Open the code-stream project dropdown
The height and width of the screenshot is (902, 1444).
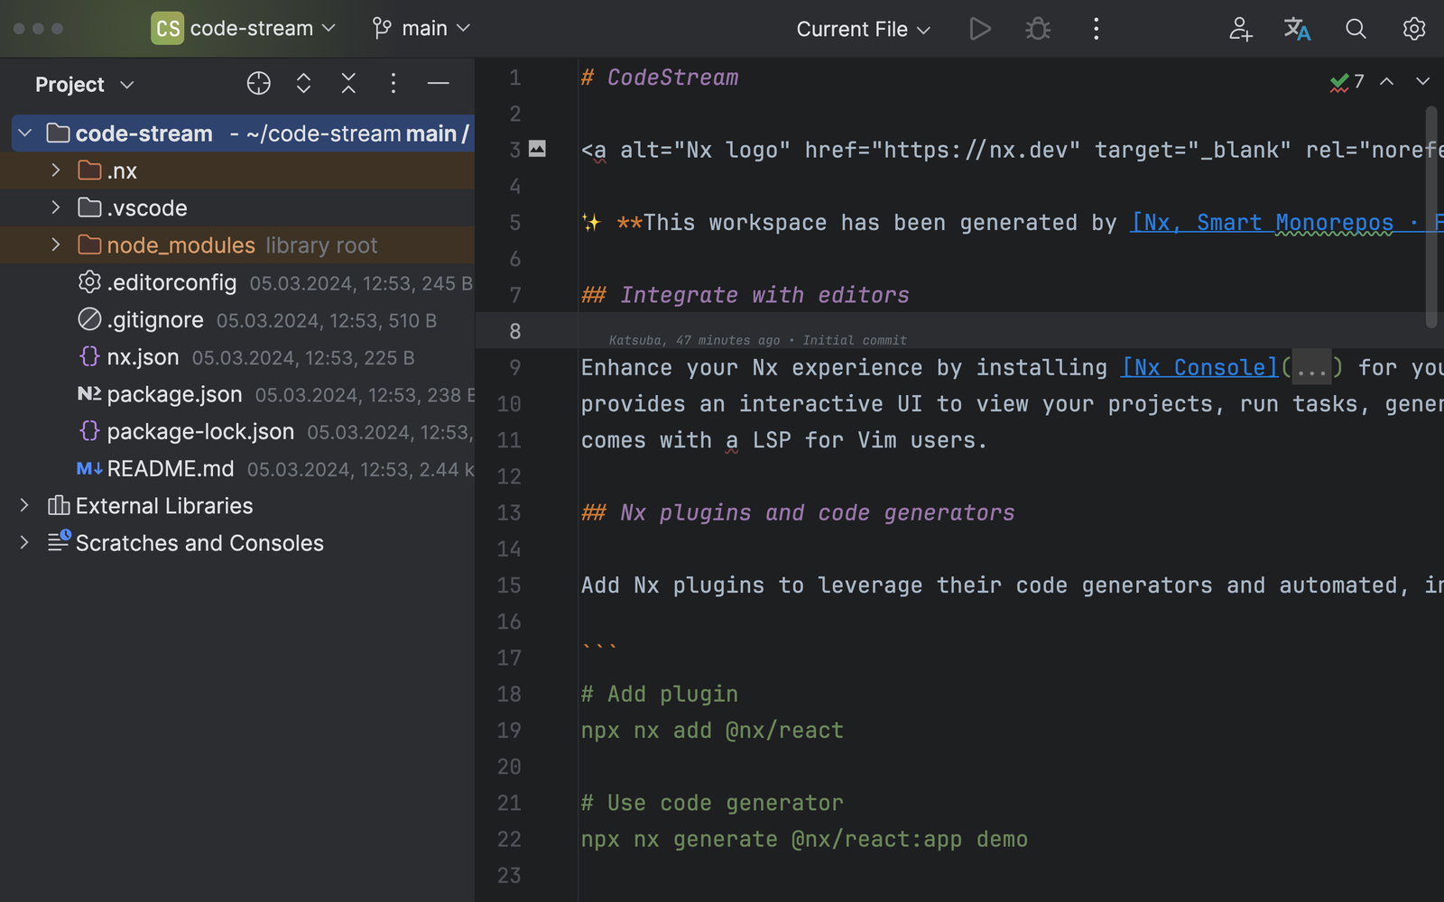(263, 29)
